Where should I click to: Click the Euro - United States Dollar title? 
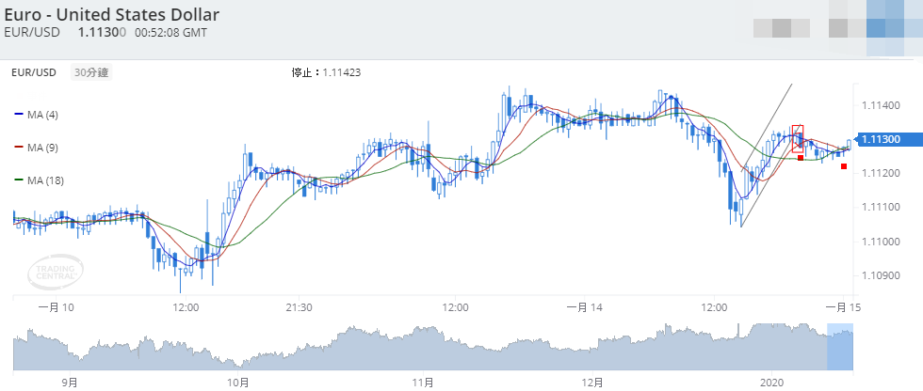click(108, 14)
